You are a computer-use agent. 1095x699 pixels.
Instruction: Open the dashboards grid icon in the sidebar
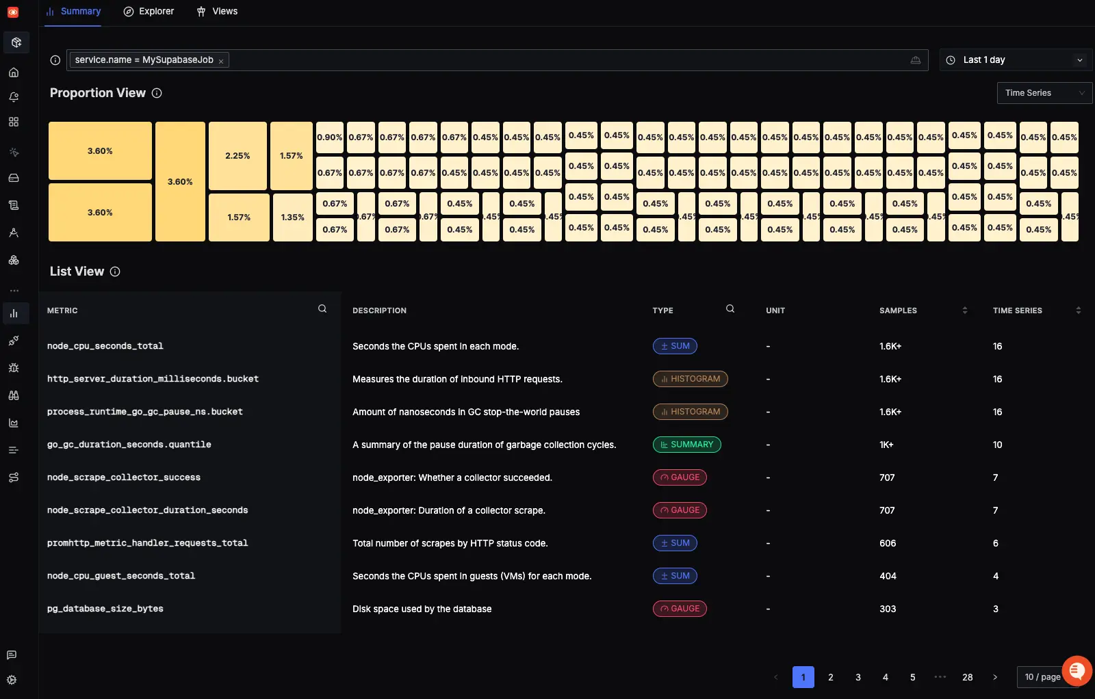coord(14,122)
